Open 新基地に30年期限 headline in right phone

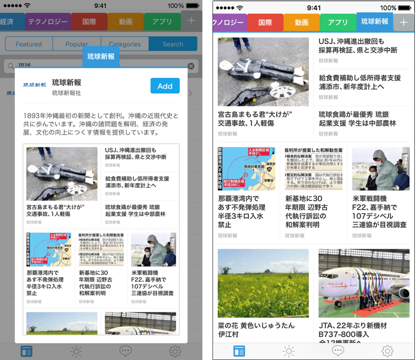306,211
